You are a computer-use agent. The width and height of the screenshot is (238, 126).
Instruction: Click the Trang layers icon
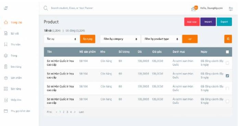click(x=6, y=56)
